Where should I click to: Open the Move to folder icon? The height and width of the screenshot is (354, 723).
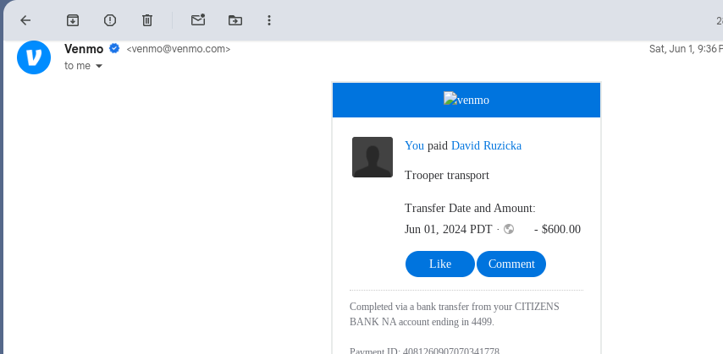point(235,20)
